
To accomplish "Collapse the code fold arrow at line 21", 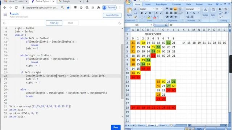I will [x=8, y=72].
